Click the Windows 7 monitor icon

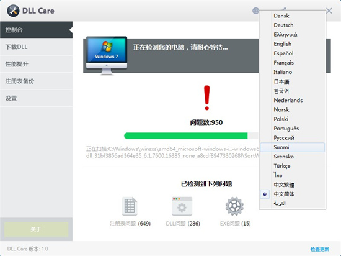pyautogui.click(x=107, y=55)
